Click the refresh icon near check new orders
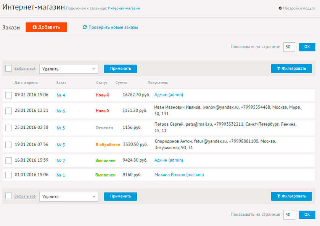 click(85, 27)
